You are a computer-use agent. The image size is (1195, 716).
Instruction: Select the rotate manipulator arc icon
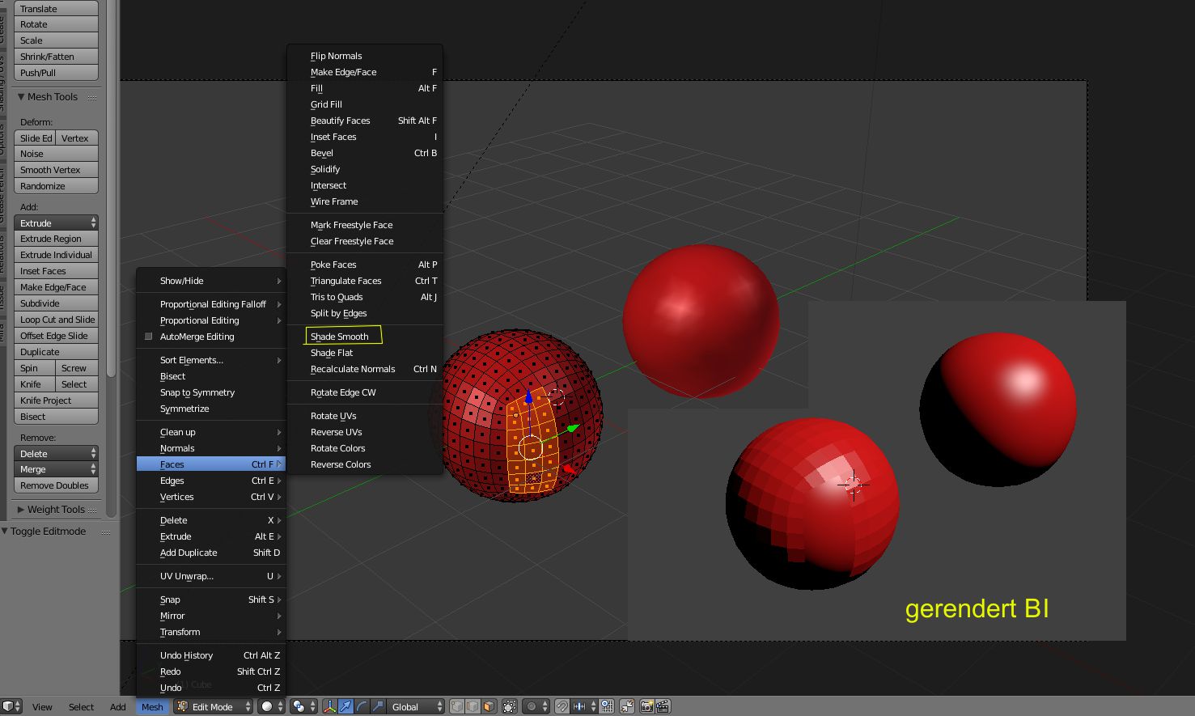(x=362, y=706)
